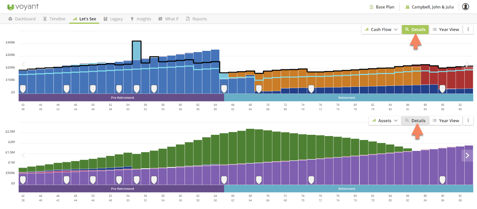The height and width of the screenshot is (209, 477).
Task: Click Cash Flow event marker at age 53
Action: [x=119, y=89]
